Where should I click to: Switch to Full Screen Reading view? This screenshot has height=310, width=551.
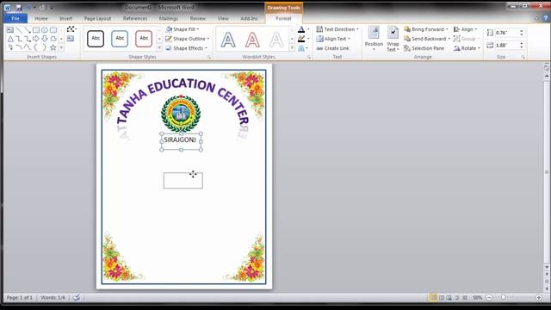pyautogui.click(x=442, y=298)
